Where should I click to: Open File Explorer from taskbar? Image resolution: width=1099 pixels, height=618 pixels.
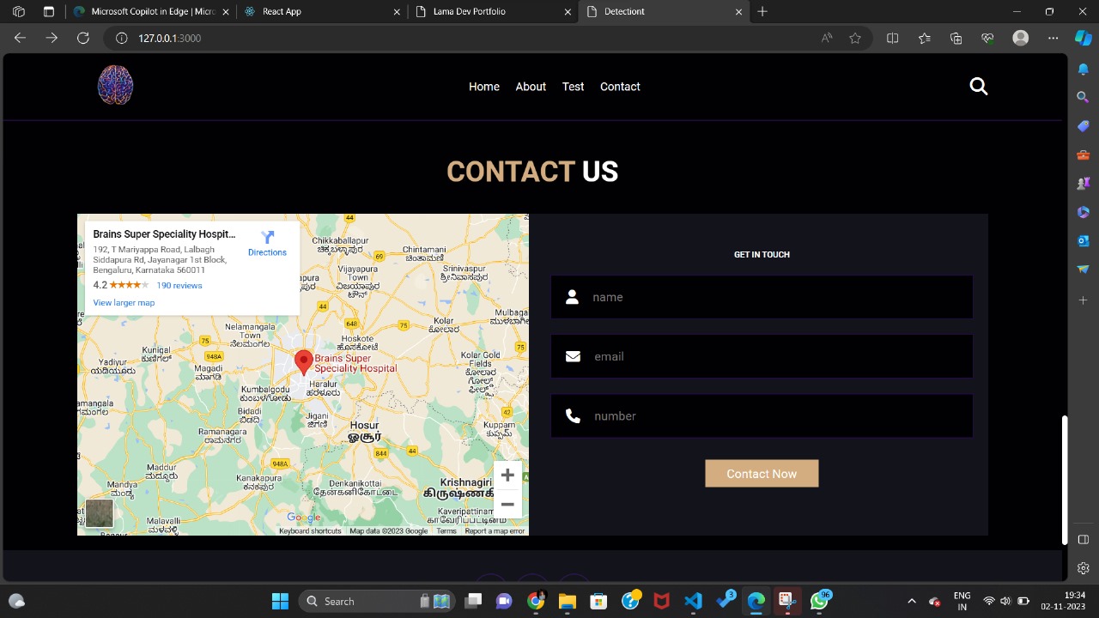click(x=568, y=601)
